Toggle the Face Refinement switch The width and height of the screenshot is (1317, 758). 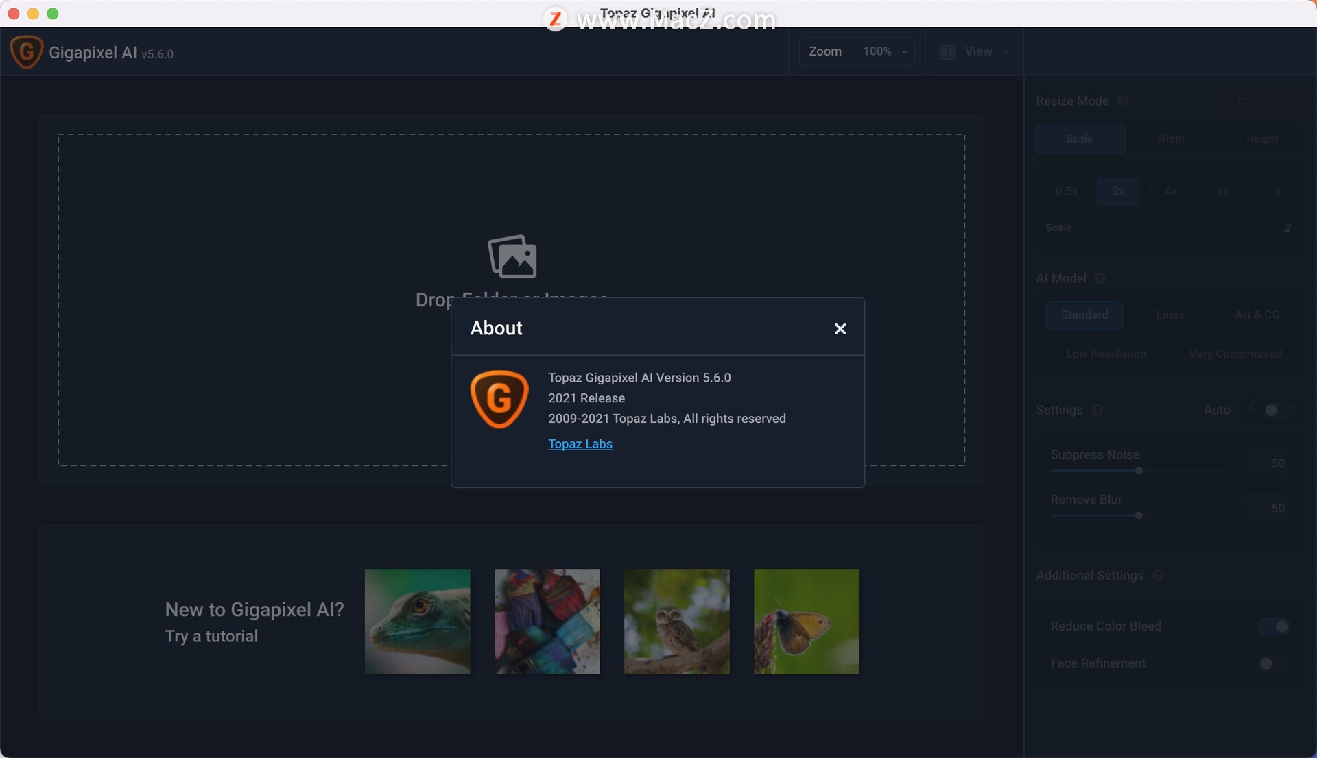tap(1274, 663)
